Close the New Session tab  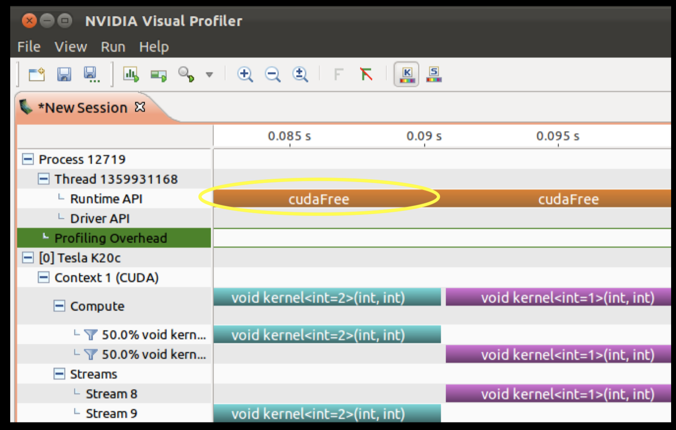point(140,107)
